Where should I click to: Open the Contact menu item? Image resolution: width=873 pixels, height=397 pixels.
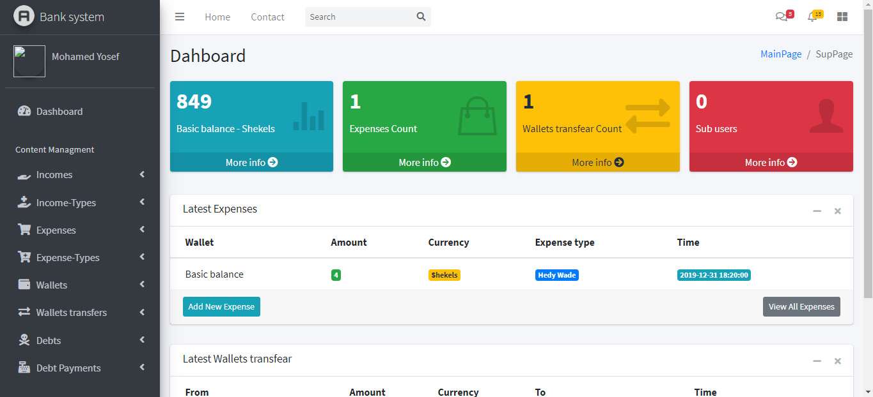click(x=267, y=17)
